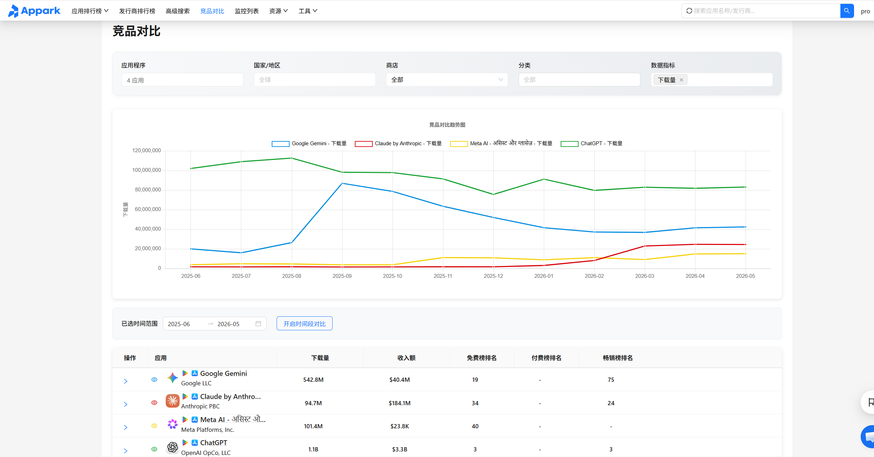Remove the 下载量 metric tag

[x=681, y=80]
